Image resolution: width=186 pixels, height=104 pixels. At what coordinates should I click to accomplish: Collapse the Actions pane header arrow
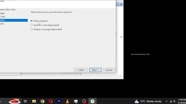(x=121, y=4)
